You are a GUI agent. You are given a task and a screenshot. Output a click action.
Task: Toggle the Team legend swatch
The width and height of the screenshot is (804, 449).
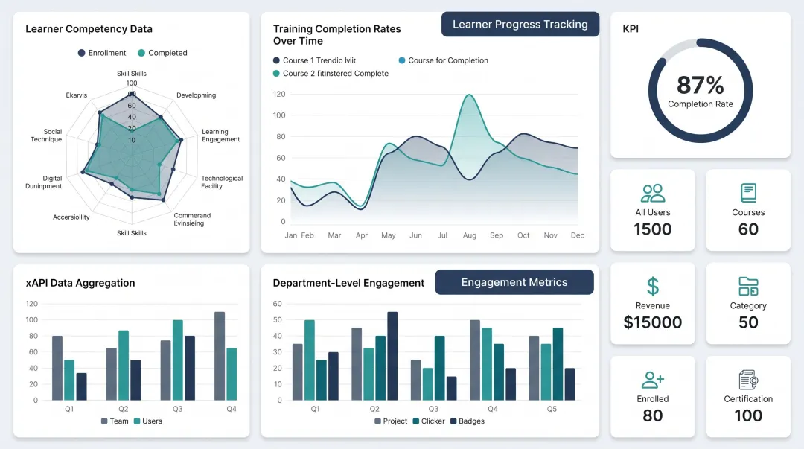[104, 421]
